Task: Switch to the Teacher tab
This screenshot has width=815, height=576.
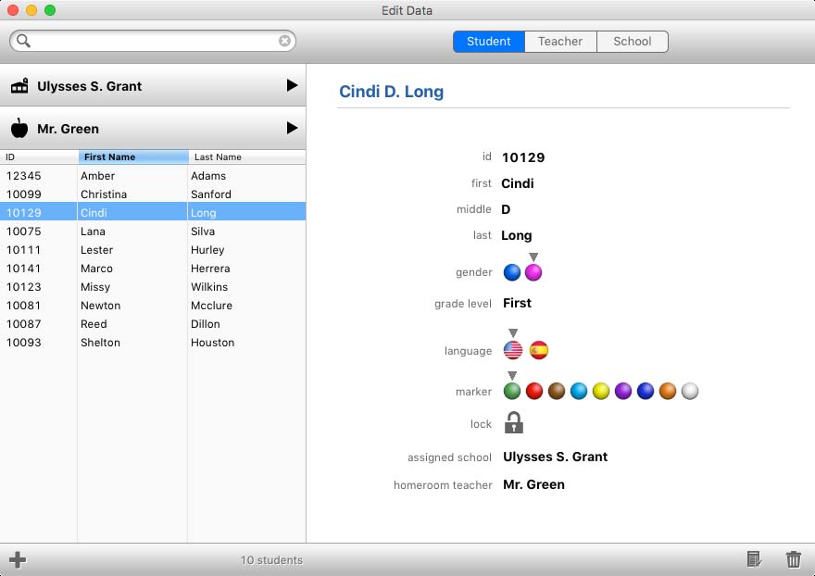Action: pyautogui.click(x=560, y=42)
